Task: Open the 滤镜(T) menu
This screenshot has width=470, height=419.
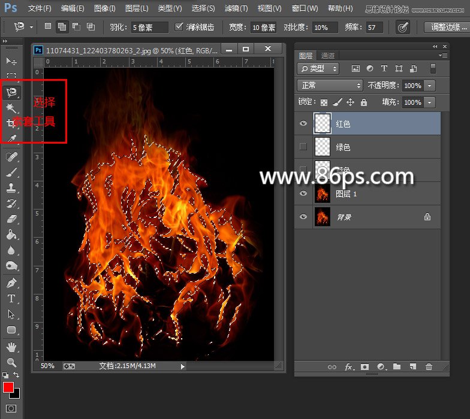Action: tap(236, 8)
